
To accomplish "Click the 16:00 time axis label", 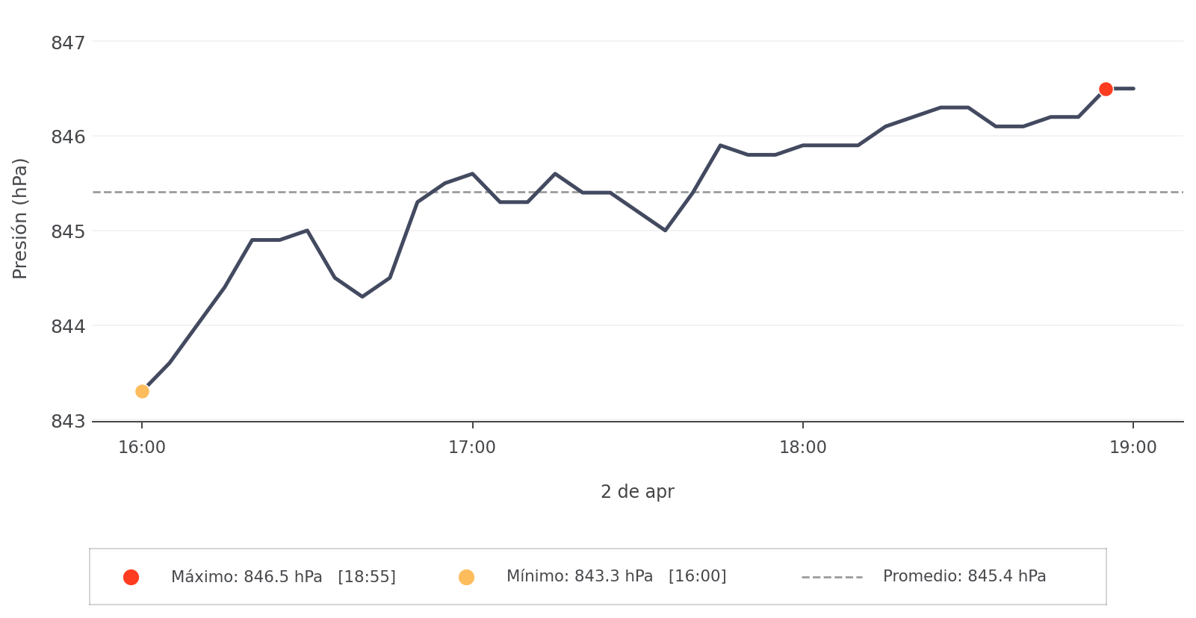I will 142,448.
